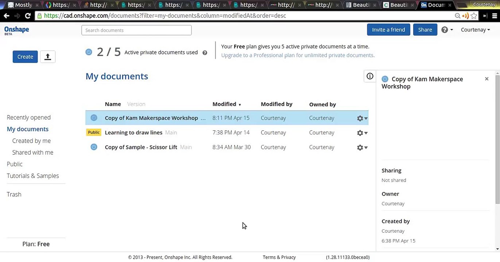500x262 pixels.
Task: Click the Not shared status in details panel
Action: point(394,180)
